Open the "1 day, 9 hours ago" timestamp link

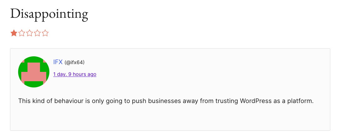click(75, 74)
